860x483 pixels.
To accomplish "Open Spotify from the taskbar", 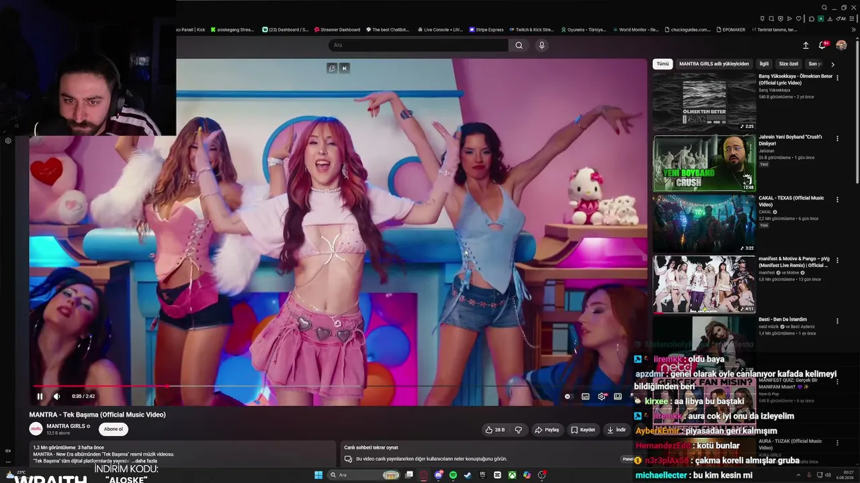I will 454,475.
